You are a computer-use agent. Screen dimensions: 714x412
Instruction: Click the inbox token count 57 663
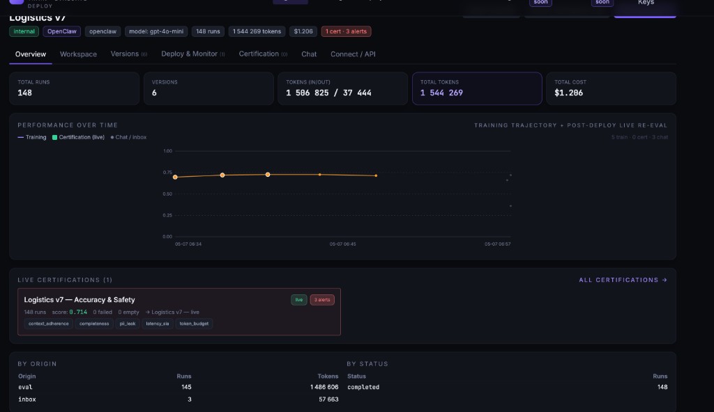pyautogui.click(x=328, y=399)
